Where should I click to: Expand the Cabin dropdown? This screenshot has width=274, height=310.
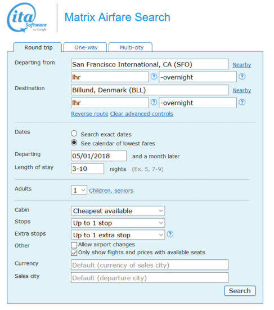pos(118,211)
